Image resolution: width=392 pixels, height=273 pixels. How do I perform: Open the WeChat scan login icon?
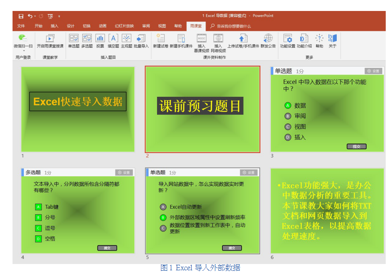pyautogui.click(x=23, y=38)
